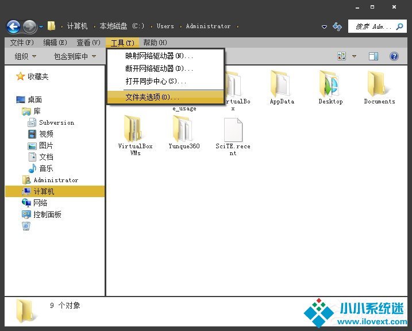Open the address bar history dropdown

[324, 26]
